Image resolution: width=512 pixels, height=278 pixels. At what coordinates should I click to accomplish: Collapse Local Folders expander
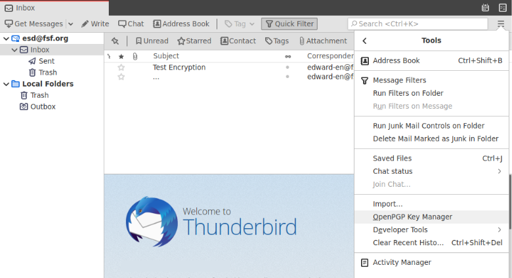pos(6,84)
